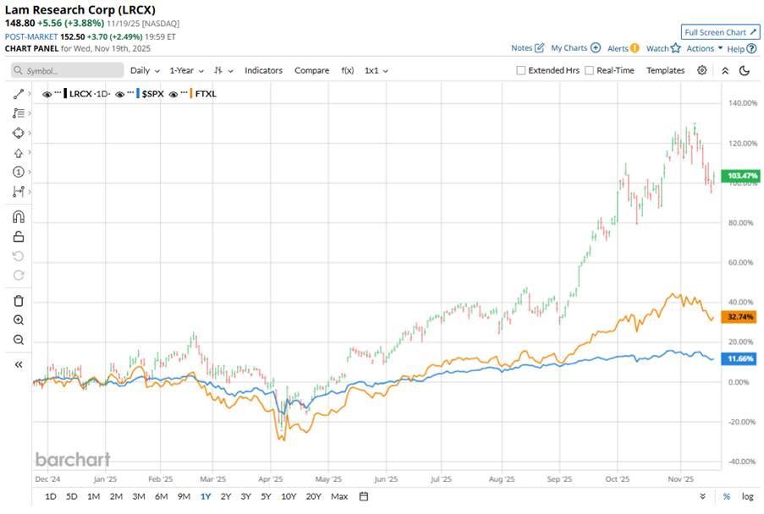Activate the magnet snap tool
The height and width of the screenshot is (514, 764).
click(19, 216)
